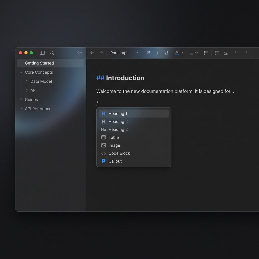Click the undo arrow icon
The height and width of the screenshot is (259, 259).
[236, 53]
